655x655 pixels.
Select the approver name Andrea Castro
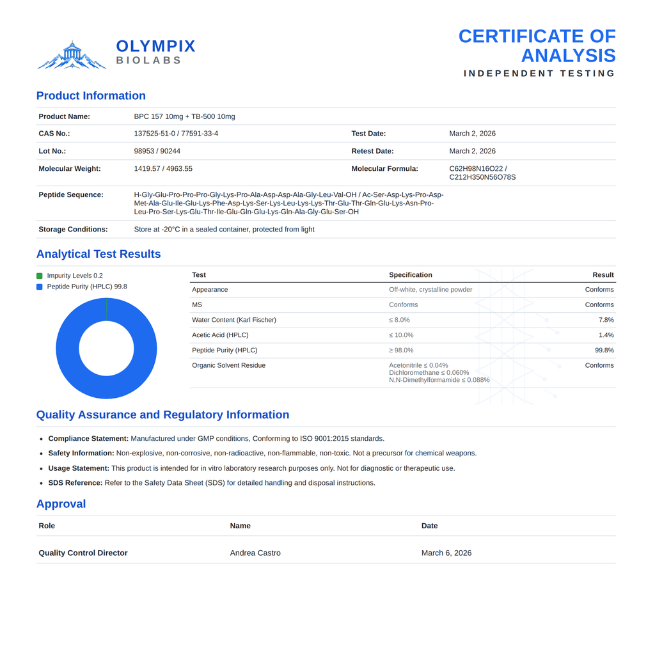coord(255,553)
